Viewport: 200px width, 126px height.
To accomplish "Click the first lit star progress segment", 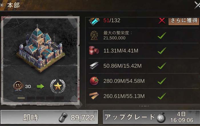I will 21,98.
